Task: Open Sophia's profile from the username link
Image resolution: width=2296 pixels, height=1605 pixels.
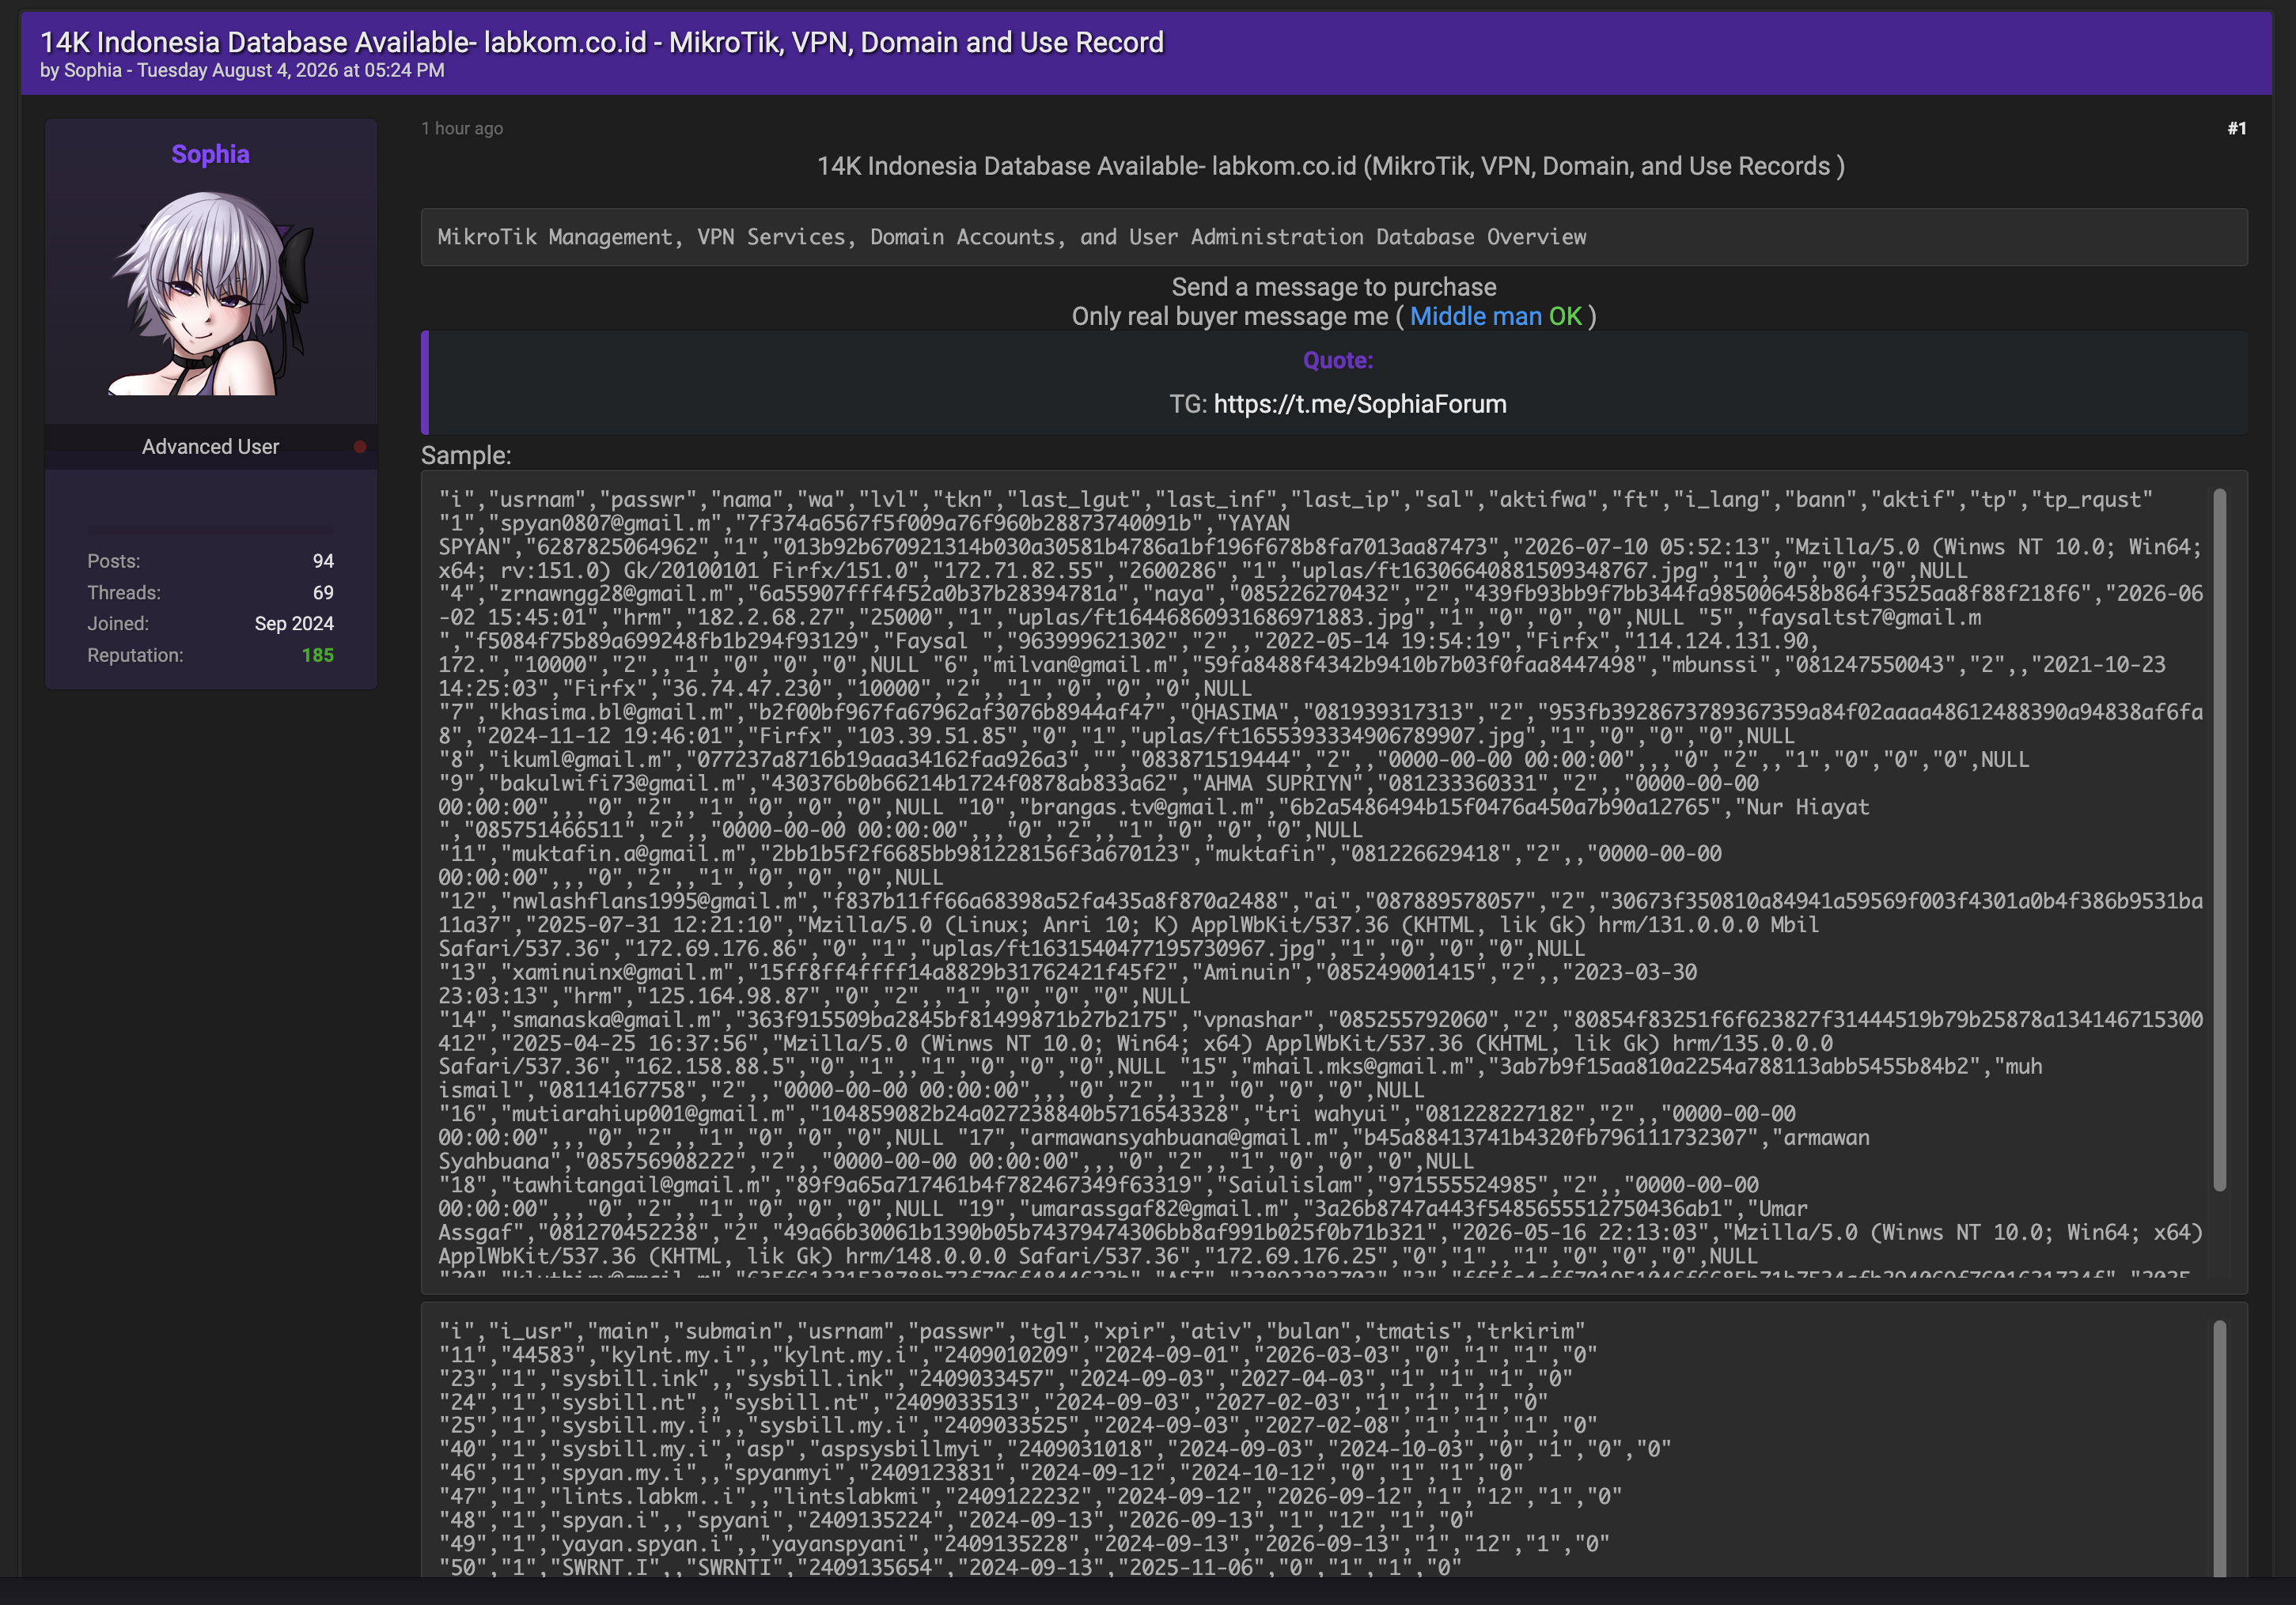Action: pos(210,154)
